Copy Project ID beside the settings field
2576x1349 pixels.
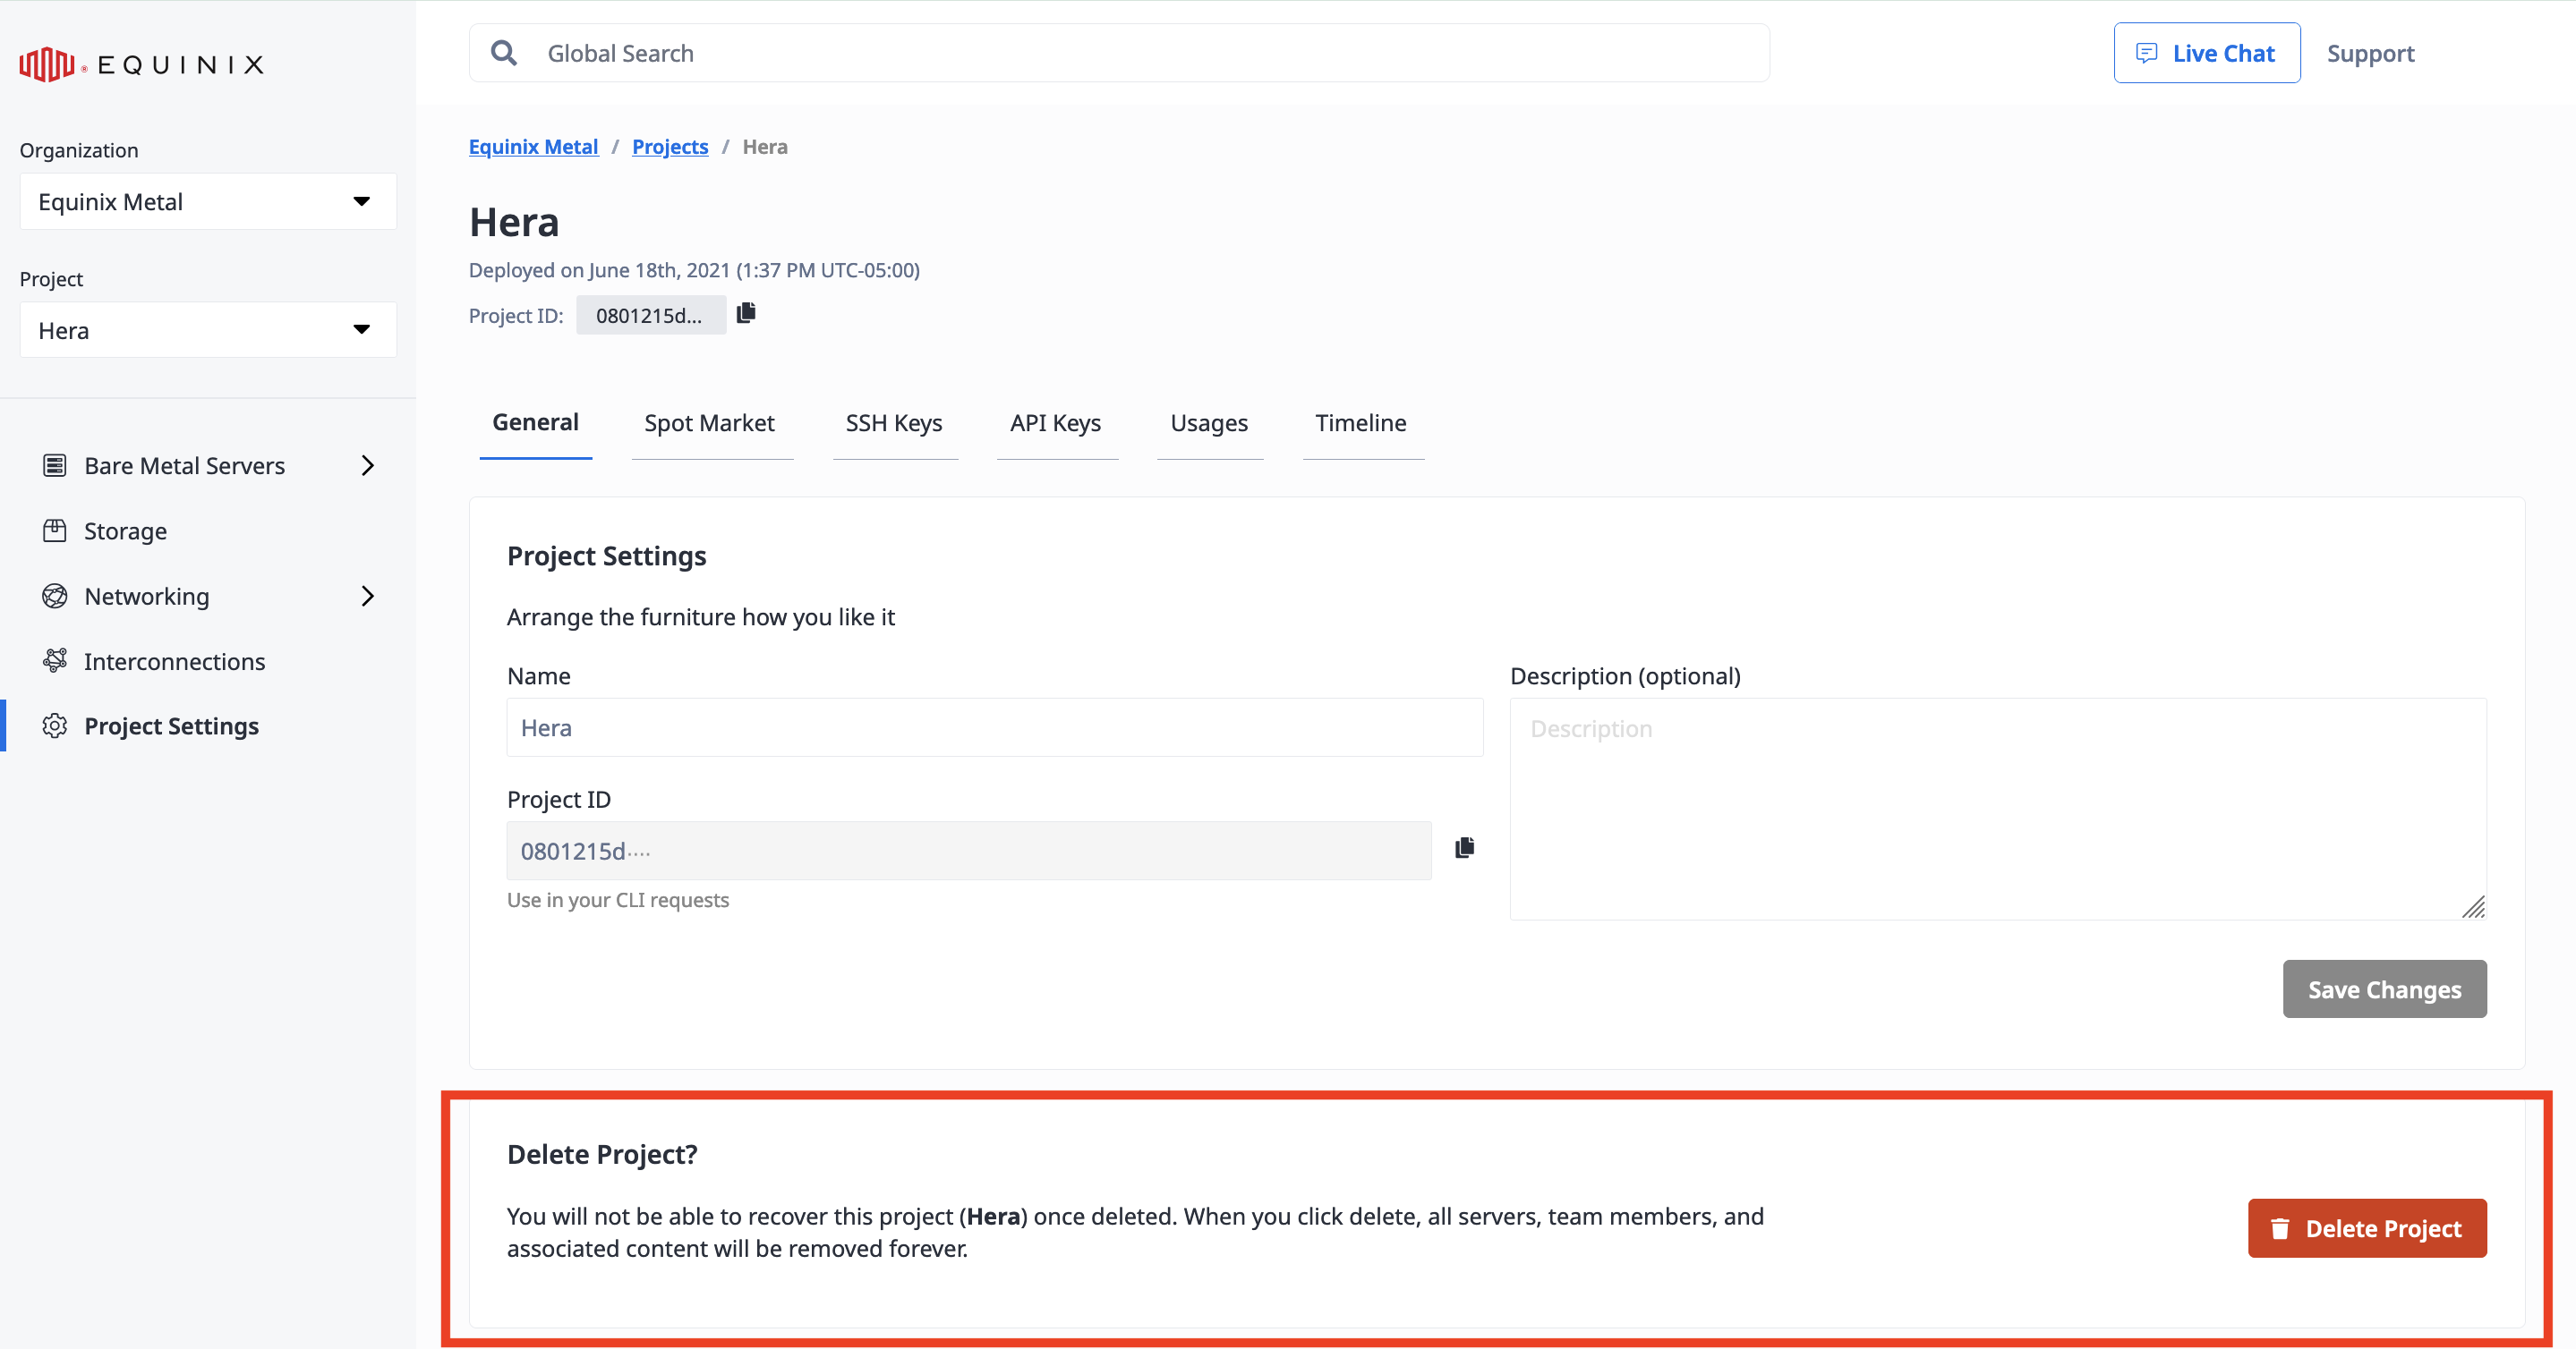(x=1464, y=848)
